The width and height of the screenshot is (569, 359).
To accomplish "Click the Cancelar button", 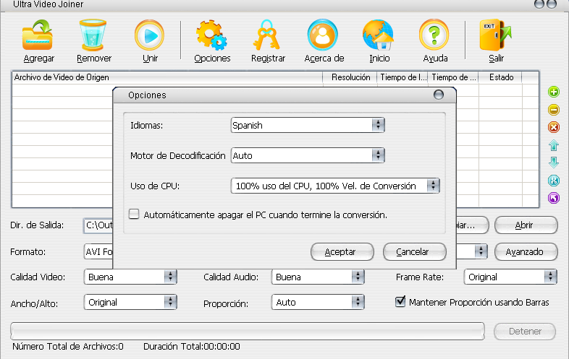I will coord(414,252).
